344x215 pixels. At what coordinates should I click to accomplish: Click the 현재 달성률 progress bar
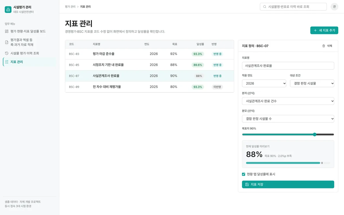tap(288, 163)
